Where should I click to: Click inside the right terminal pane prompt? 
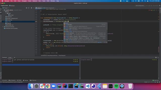pyautogui.click(x=91, y=60)
